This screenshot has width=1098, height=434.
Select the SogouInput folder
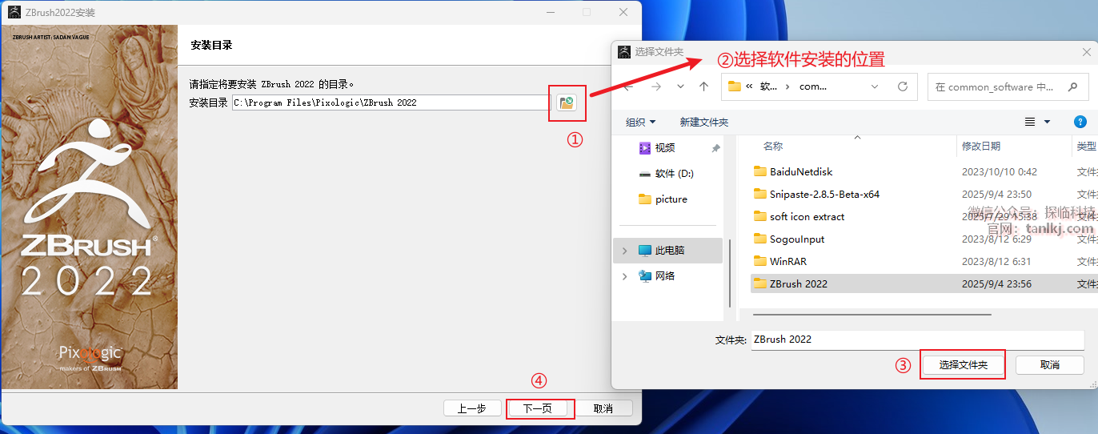coord(797,239)
